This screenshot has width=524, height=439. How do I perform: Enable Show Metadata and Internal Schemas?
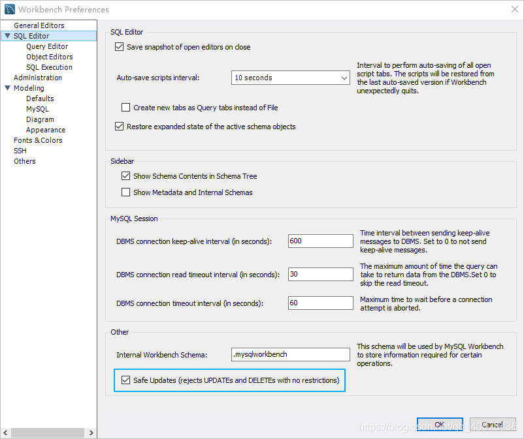[125, 192]
